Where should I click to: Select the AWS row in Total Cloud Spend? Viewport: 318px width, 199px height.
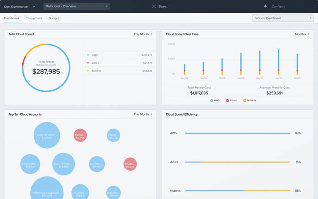pos(120,55)
